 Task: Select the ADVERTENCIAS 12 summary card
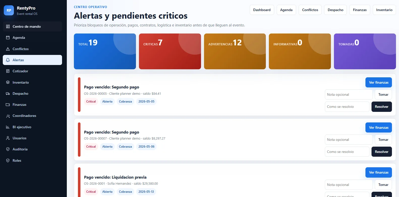point(235,51)
